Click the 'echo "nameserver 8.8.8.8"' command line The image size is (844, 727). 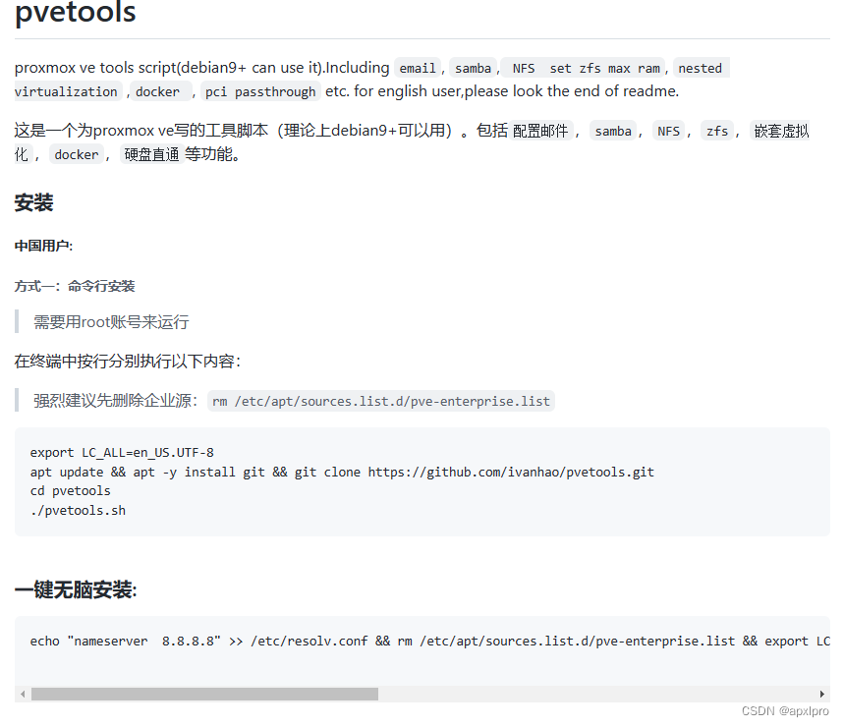[x=429, y=641]
